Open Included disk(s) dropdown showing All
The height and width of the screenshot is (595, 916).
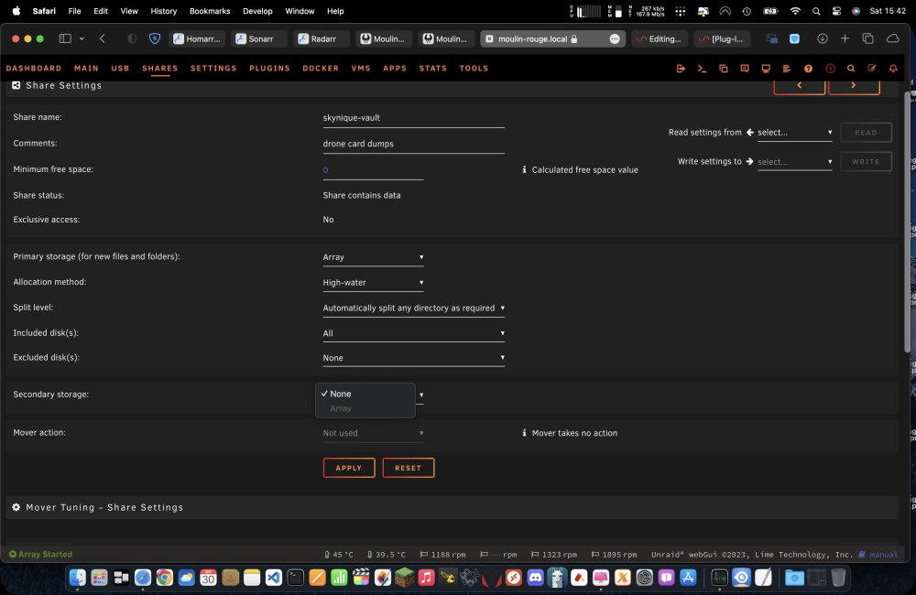click(414, 333)
